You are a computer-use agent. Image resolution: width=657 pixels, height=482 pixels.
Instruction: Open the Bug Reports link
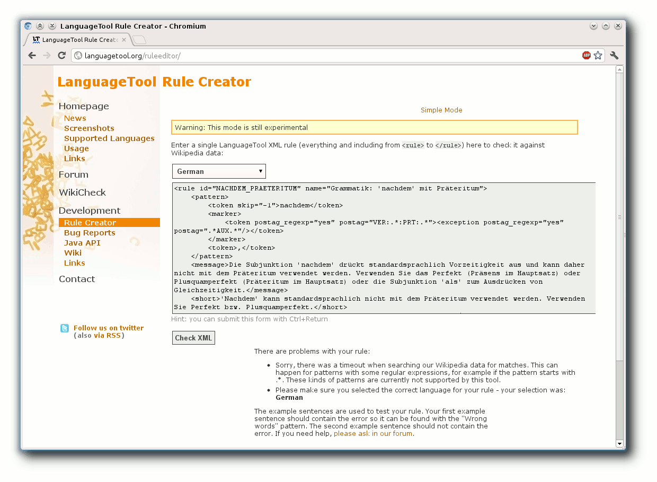[90, 233]
